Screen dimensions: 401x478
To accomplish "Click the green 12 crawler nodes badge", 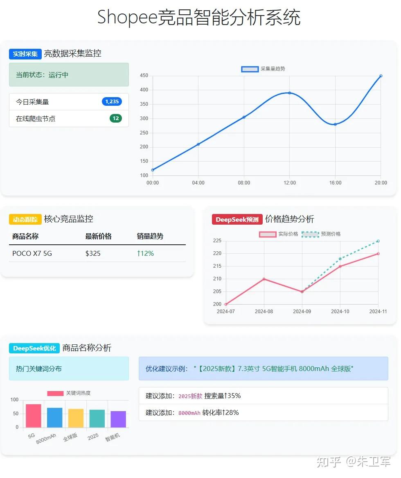I will (x=116, y=118).
